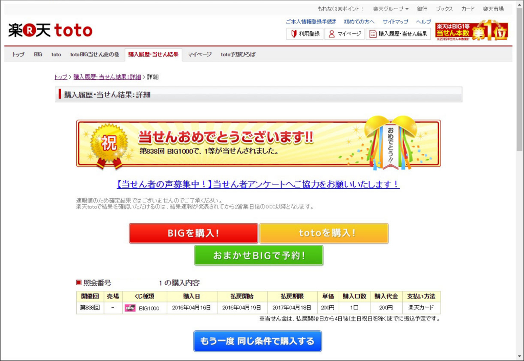This screenshot has height=361, width=524.
Task: Click the red BIGを購入！ button
Action: pos(193,233)
